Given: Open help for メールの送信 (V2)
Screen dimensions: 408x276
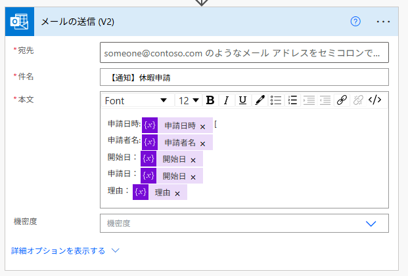Looking at the screenshot, I should click(355, 22).
